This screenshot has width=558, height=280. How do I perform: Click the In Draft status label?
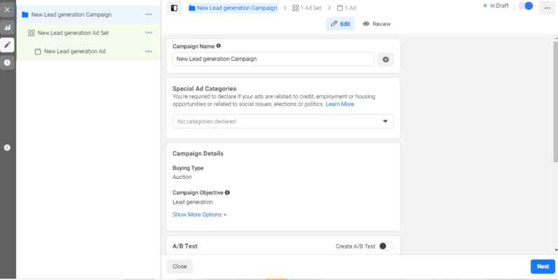(499, 6)
